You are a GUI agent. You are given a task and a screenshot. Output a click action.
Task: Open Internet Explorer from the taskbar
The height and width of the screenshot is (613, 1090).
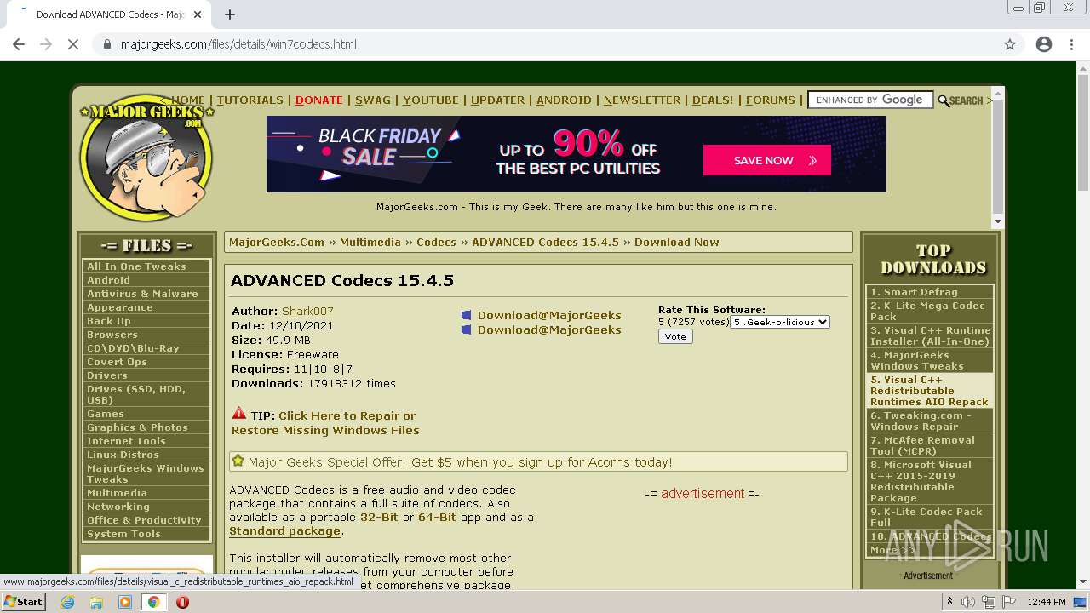[67, 602]
